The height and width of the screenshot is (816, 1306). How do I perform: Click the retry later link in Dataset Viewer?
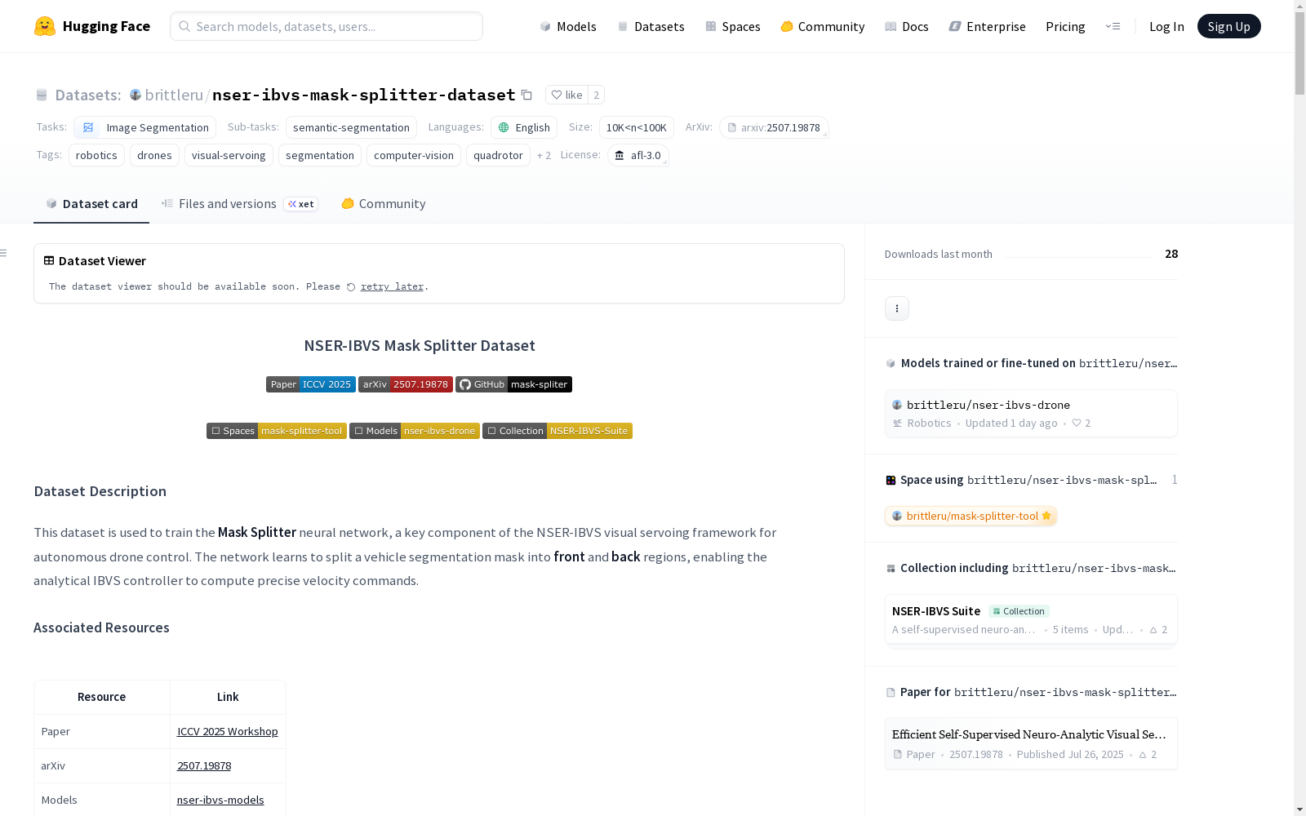[392, 286]
